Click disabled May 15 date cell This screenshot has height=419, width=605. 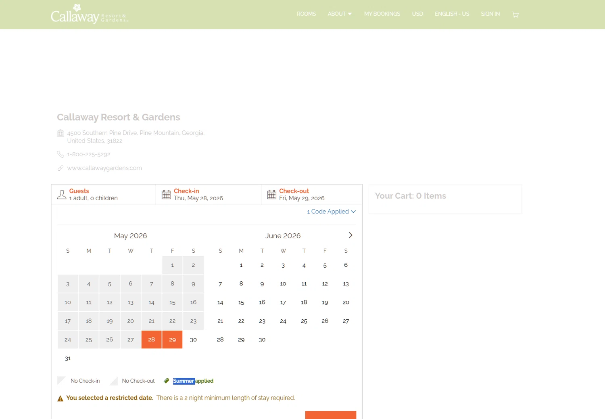(173, 302)
